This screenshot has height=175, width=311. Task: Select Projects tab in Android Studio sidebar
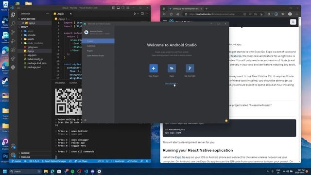[98, 41]
